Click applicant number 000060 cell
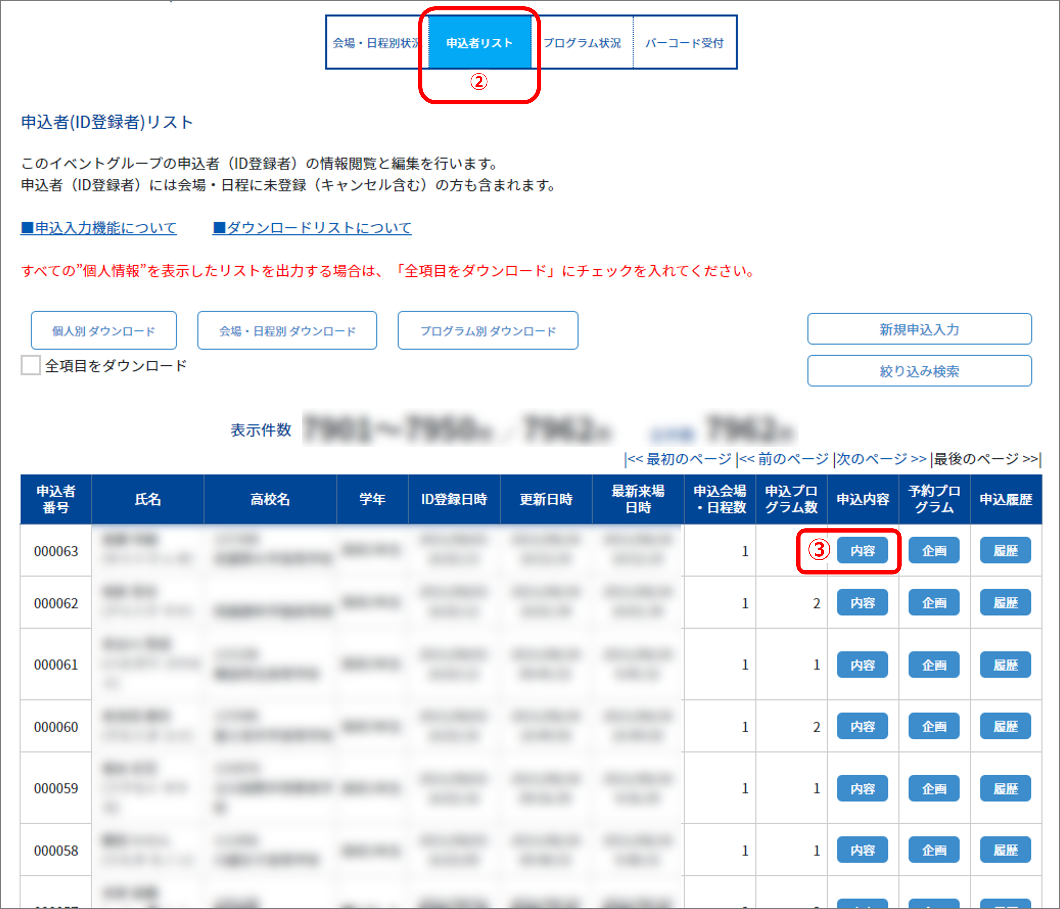The image size is (1060, 909). tap(56, 726)
